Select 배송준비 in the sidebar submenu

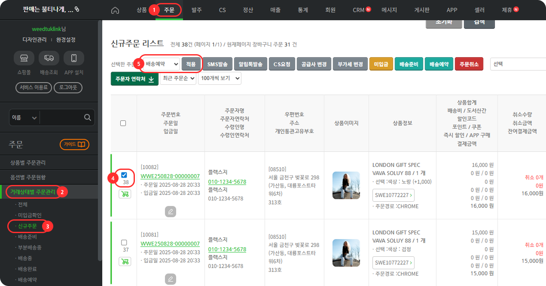tap(27, 237)
